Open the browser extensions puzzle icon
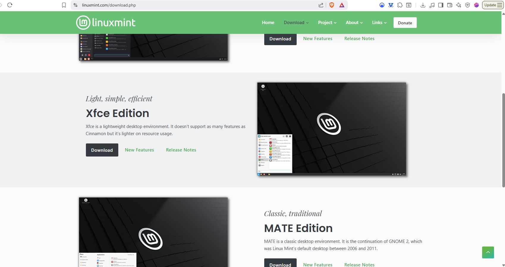The image size is (505, 267). click(400, 5)
